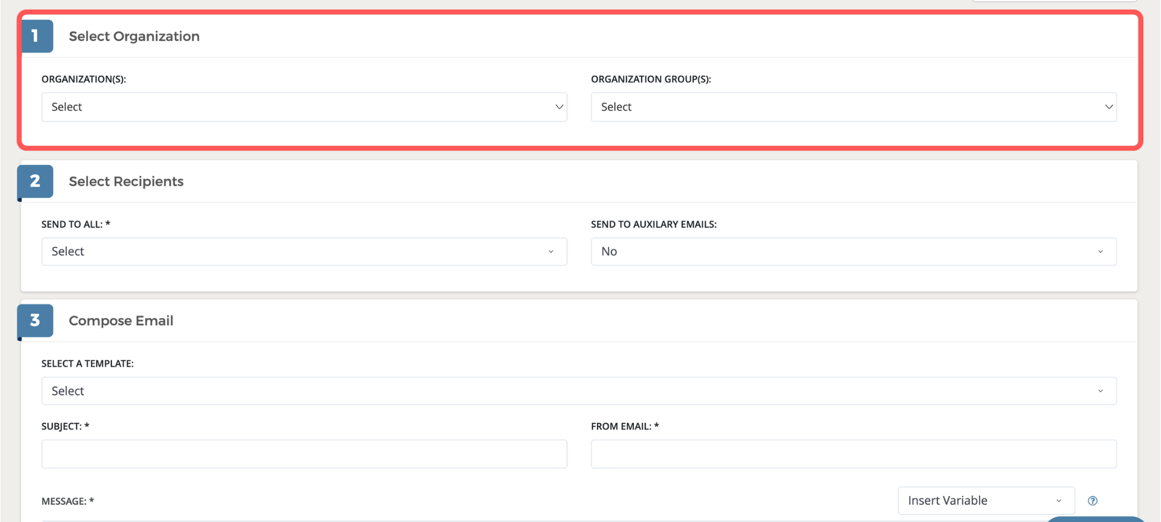This screenshot has width=1161, height=522.
Task: Open the Send To All dropdown
Action: (x=304, y=251)
